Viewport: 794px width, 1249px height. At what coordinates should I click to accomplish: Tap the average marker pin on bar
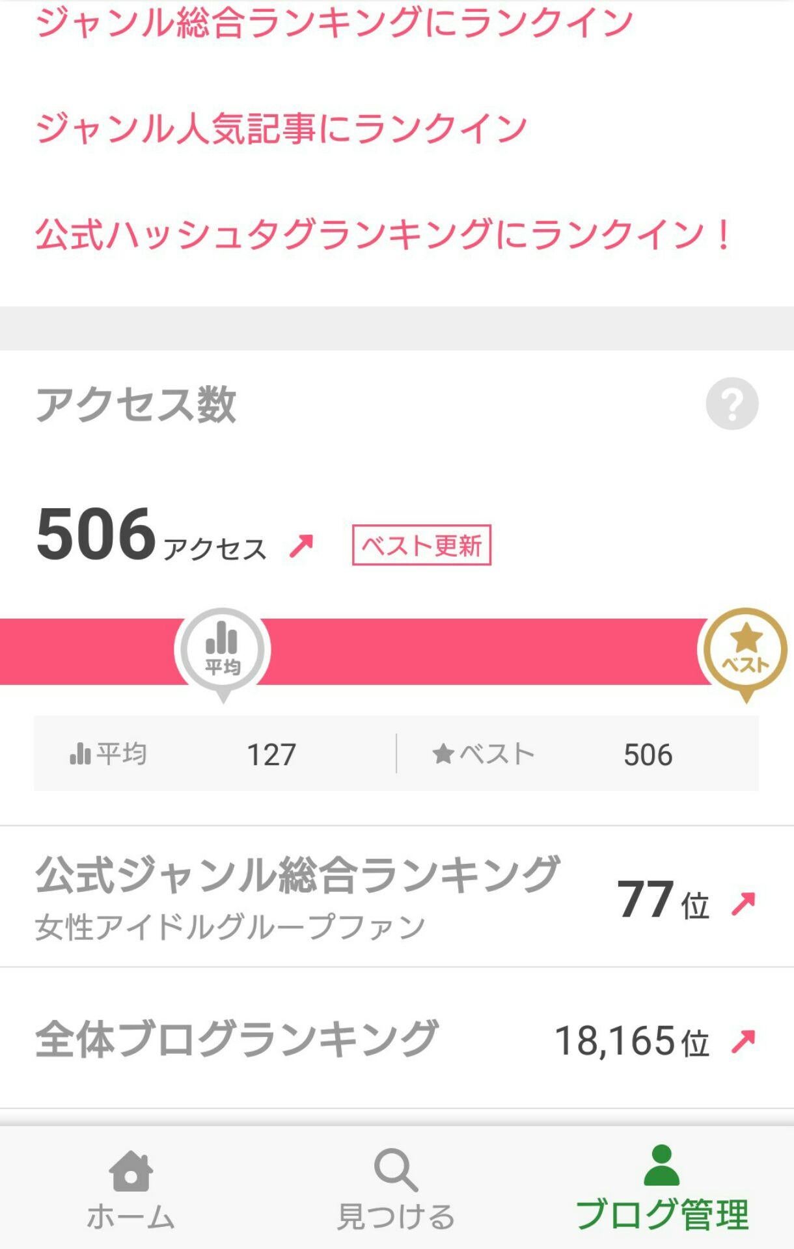[223, 651]
